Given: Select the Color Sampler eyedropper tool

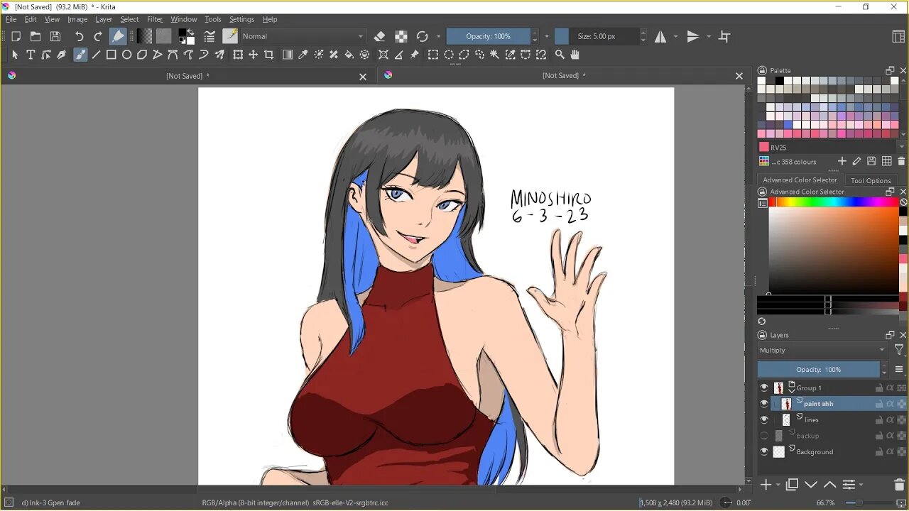Looking at the screenshot, I should pos(303,55).
